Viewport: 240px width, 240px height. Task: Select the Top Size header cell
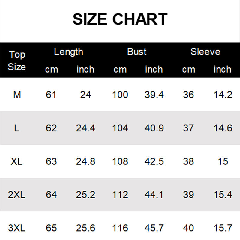click(x=17, y=61)
